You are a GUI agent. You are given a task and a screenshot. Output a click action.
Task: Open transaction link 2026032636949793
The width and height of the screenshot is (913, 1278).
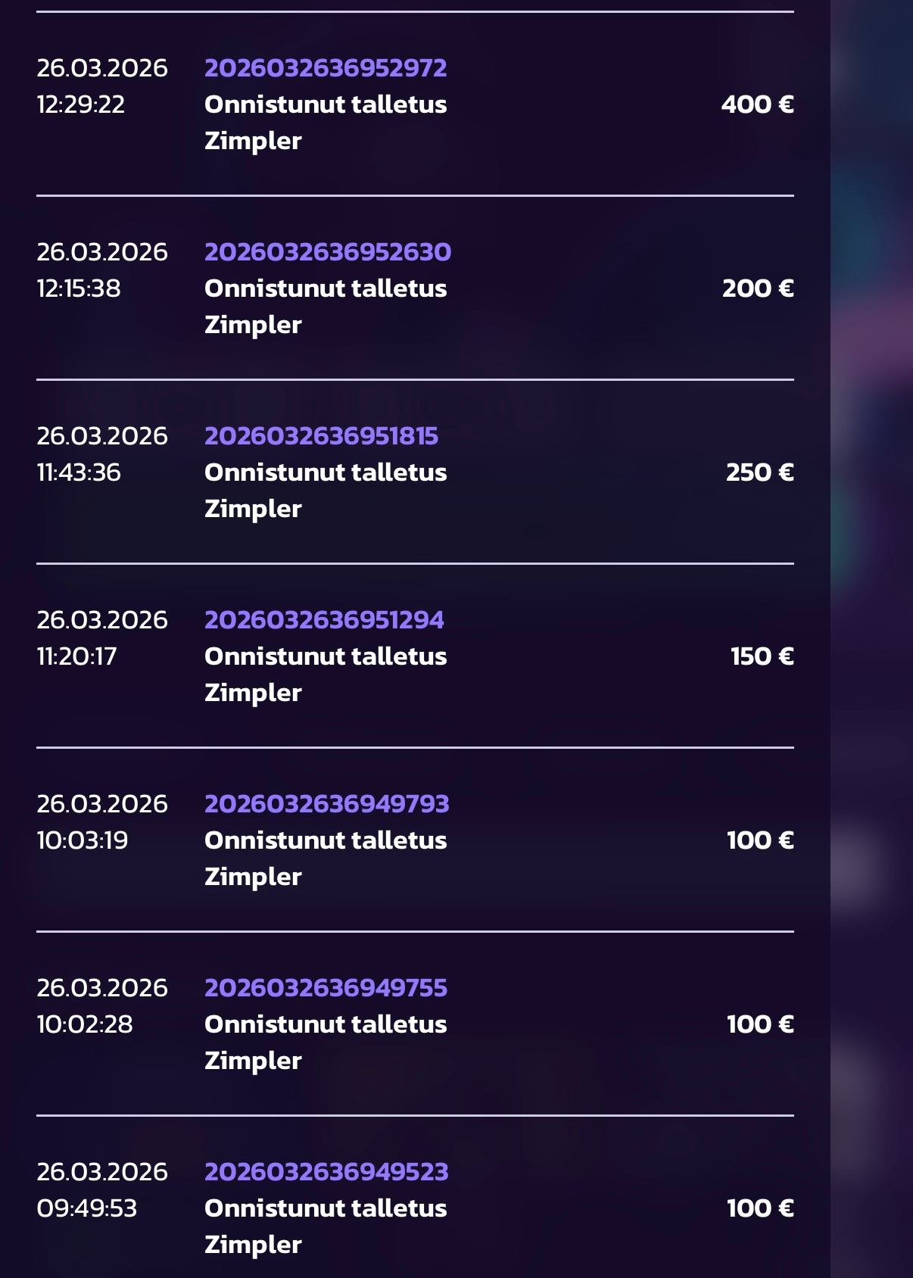[327, 804]
